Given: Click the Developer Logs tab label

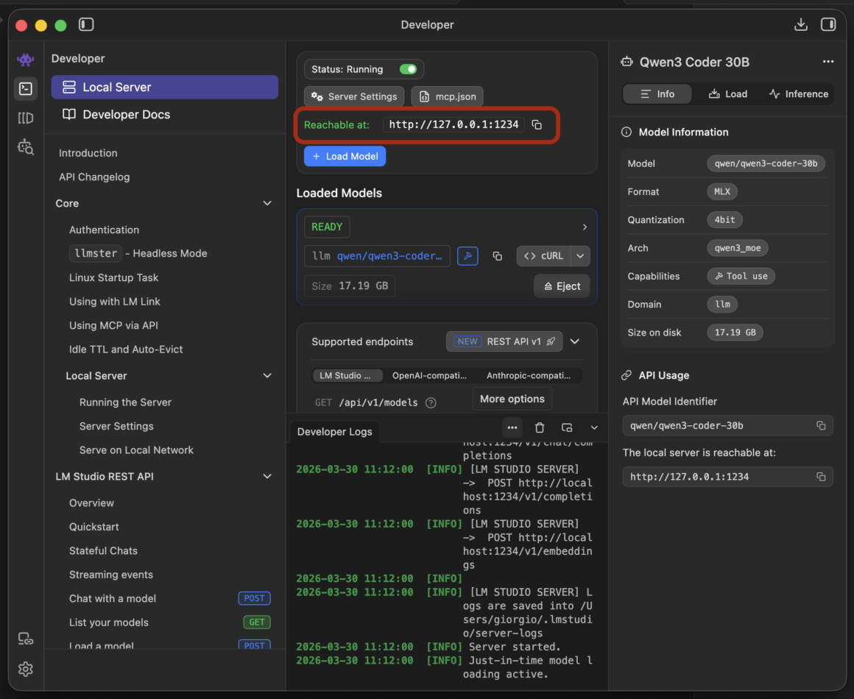Looking at the screenshot, I should (x=334, y=432).
